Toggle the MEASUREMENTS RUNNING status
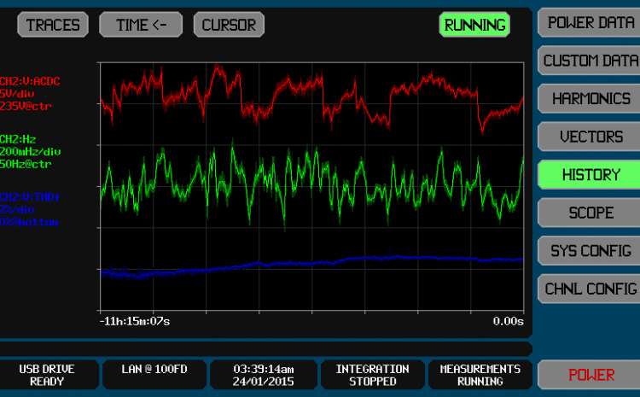Screen dimensions: 640x397 (480, 375)
